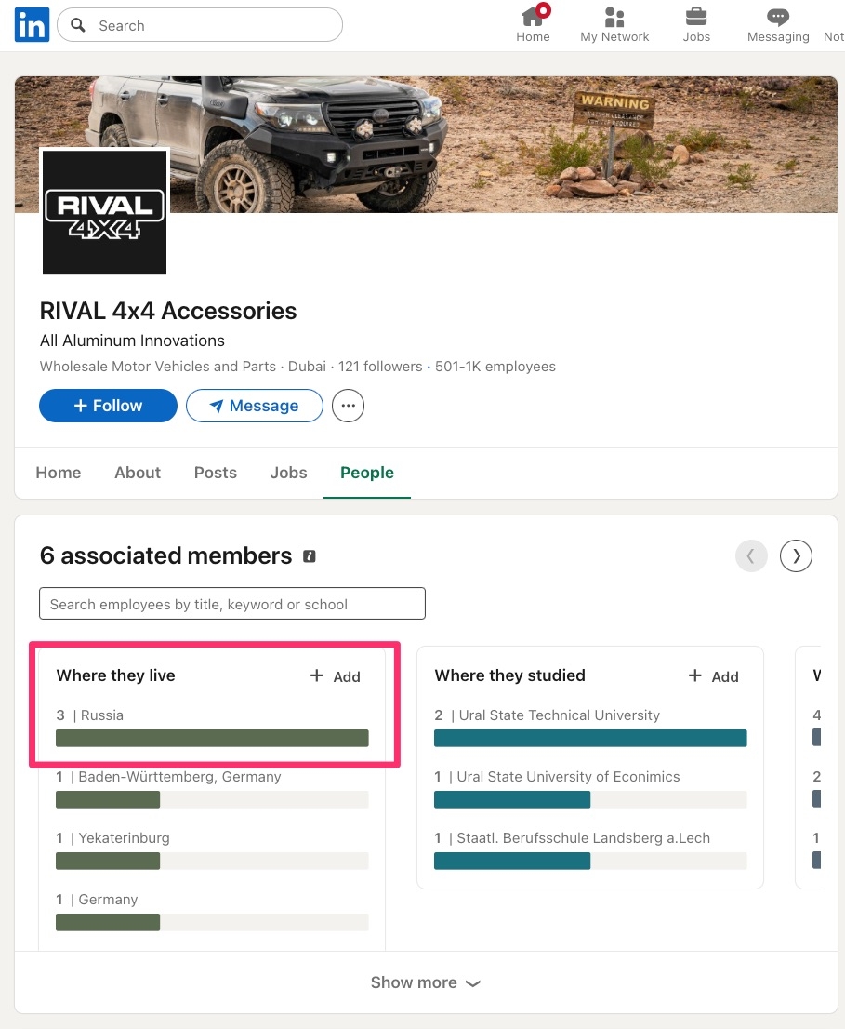Follow RIVAL 4x4 Accessories
The width and height of the screenshot is (845, 1029).
(108, 406)
